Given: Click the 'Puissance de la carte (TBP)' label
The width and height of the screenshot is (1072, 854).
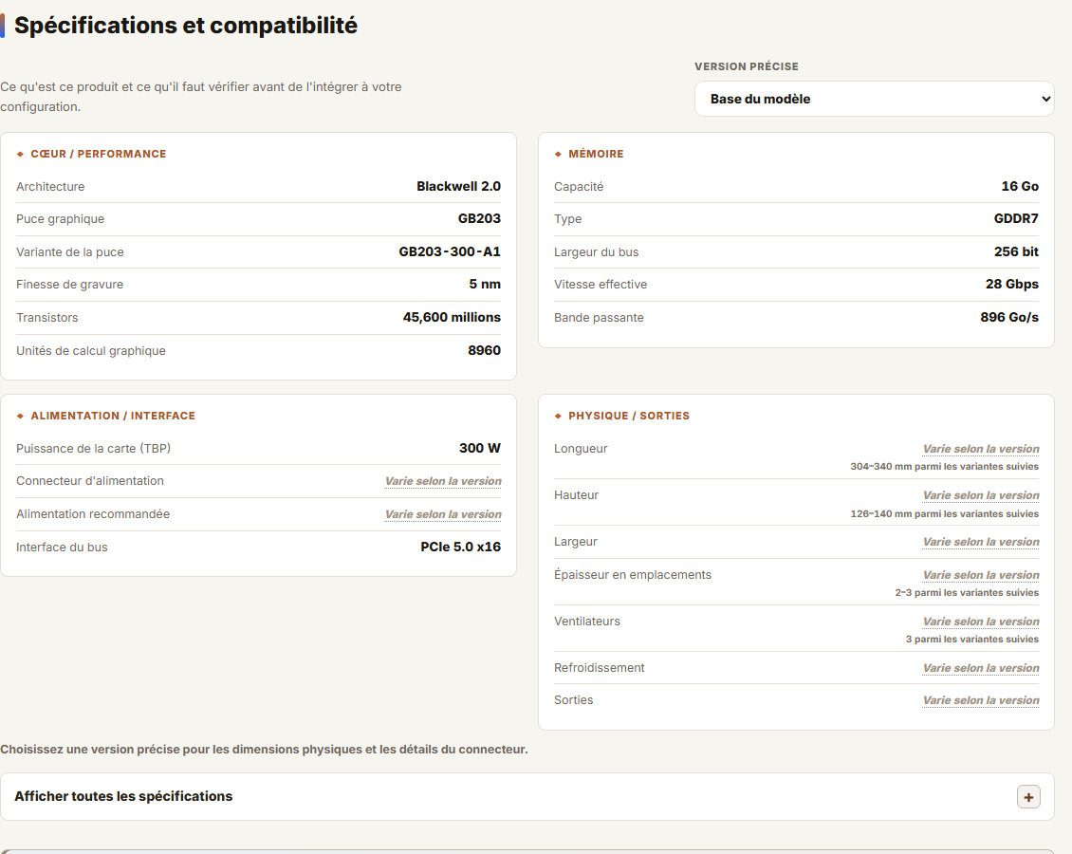Looking at the screenshot, I should point(94,449).
